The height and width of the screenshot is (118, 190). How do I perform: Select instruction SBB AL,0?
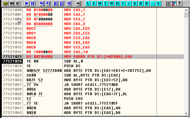73,61
